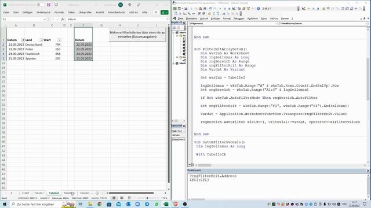Open the Einfügen ribbon tab in Excel
371x208 pixels.
pyautogui.click(x=27, y=12)
